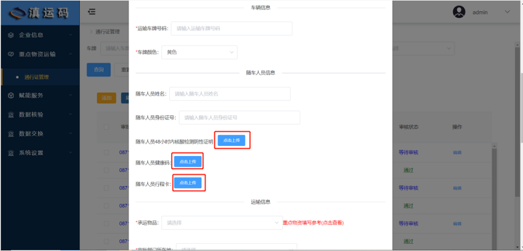523x251 pixels.
Task: Open 赋能服务 in the sidebar
Action: (x=31, y=95)
